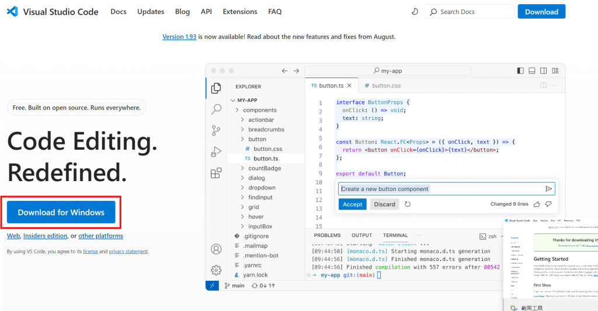Open the Extensions menu item
598x311 pixels.
[x=240, y=12]
